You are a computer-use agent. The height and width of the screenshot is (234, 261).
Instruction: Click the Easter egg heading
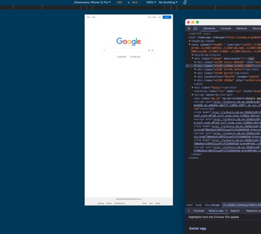[x=198, y=228]
